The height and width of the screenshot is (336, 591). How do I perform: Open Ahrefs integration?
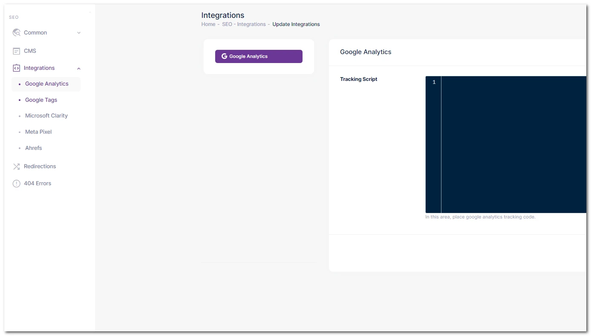point(33,148)
